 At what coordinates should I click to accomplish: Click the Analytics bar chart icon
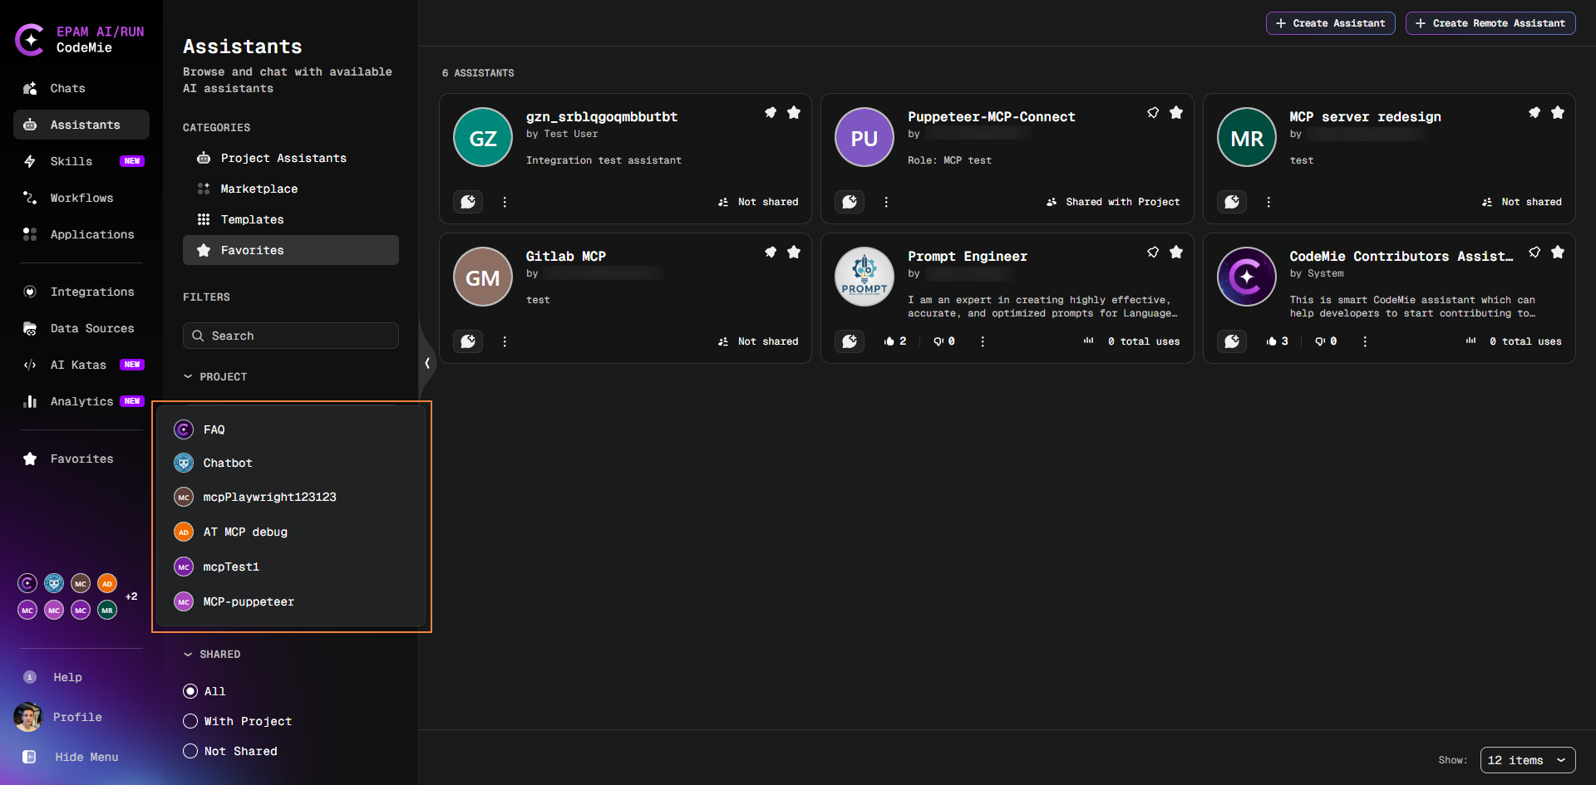pos(30,401)
